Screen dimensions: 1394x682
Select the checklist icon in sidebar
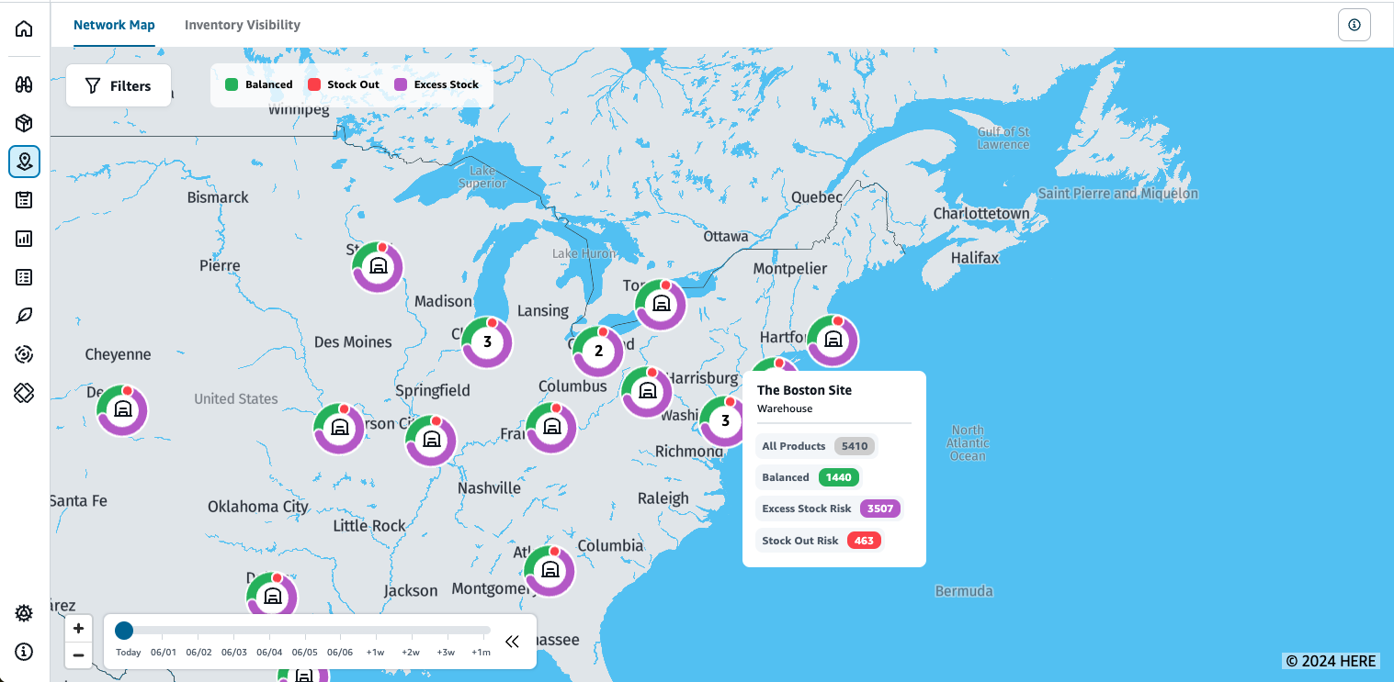(24, 277)
